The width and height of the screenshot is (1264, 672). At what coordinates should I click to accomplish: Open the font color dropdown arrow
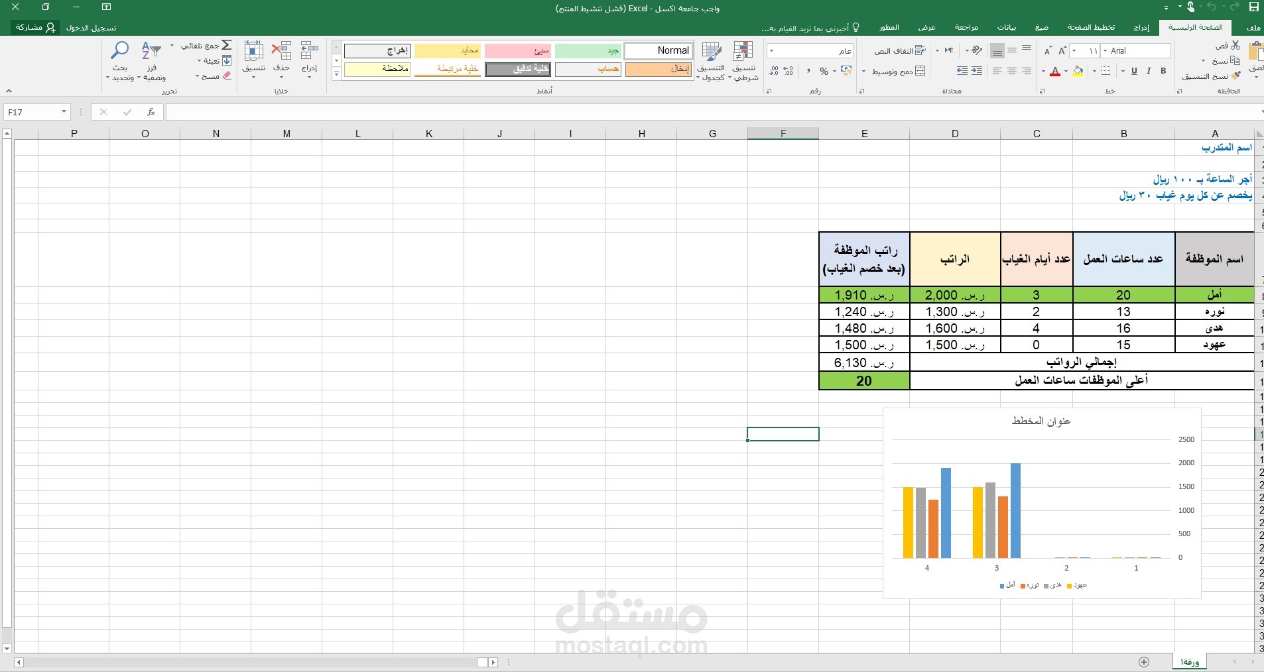1043,71
